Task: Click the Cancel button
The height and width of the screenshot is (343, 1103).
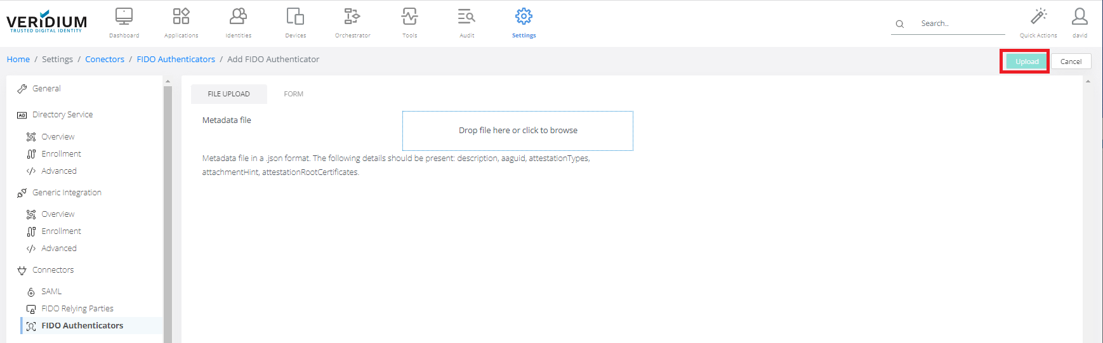Action: [1071, 61]
